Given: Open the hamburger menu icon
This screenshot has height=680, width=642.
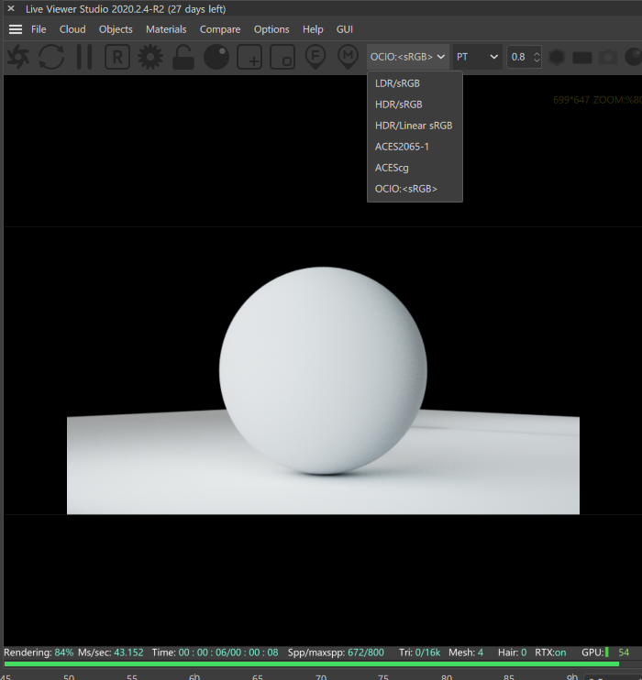Looking at the screenshot, I should tap(16, 29).
